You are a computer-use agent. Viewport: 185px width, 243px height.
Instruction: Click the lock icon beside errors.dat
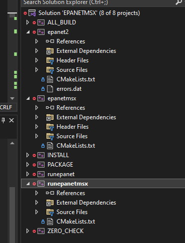(43, 89)
